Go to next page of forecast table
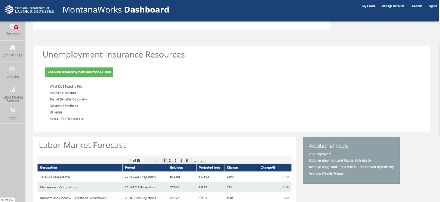The image size is (440, 202). pyautogui.click(x=195, y=161)
